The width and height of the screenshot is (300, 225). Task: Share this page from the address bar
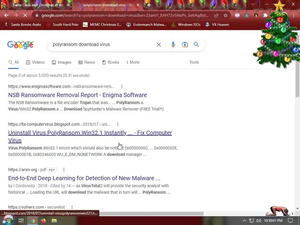coord(216,15)
